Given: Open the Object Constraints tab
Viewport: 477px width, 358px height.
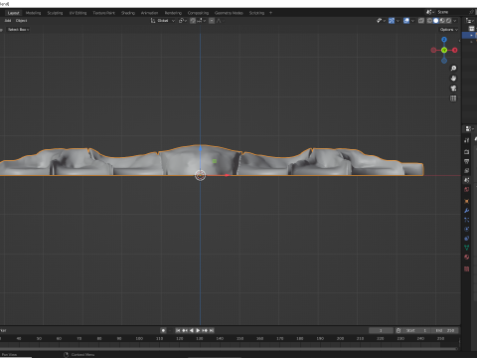Looking at the screenshot, I should (467, 239).
